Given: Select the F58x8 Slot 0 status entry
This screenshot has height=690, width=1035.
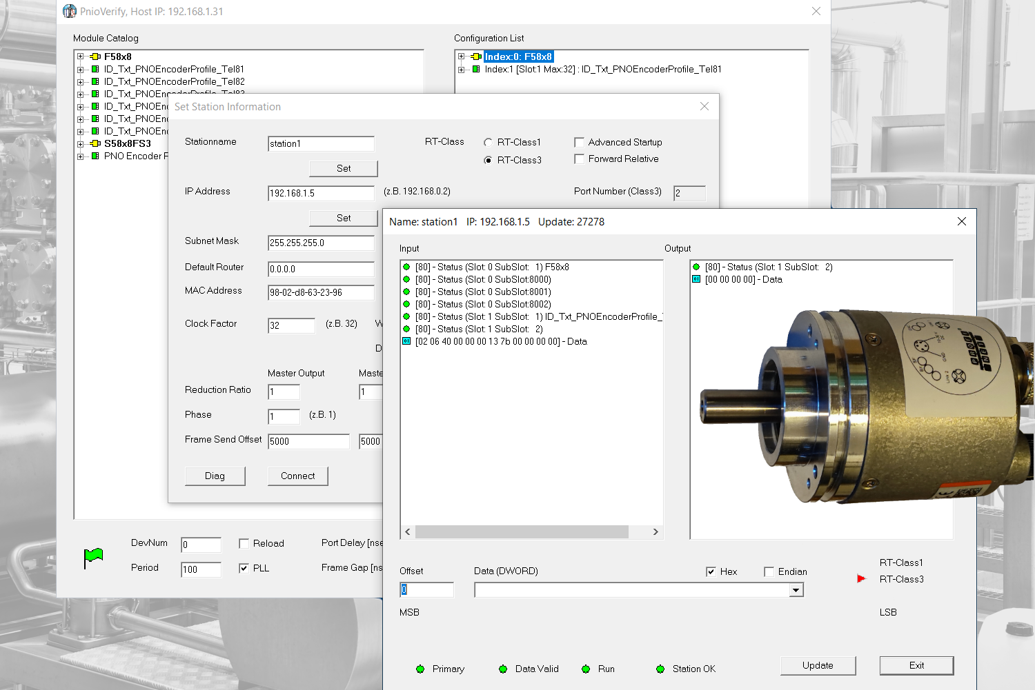Looking at the screenshot, I should pos(491,267).
